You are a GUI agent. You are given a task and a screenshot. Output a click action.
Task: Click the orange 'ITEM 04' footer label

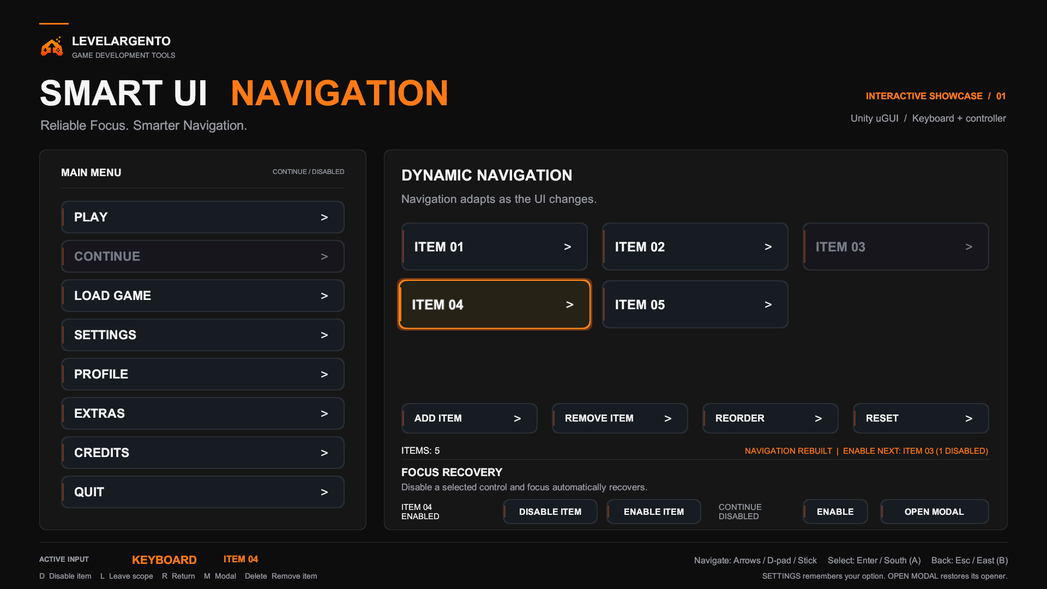[240, 559]
